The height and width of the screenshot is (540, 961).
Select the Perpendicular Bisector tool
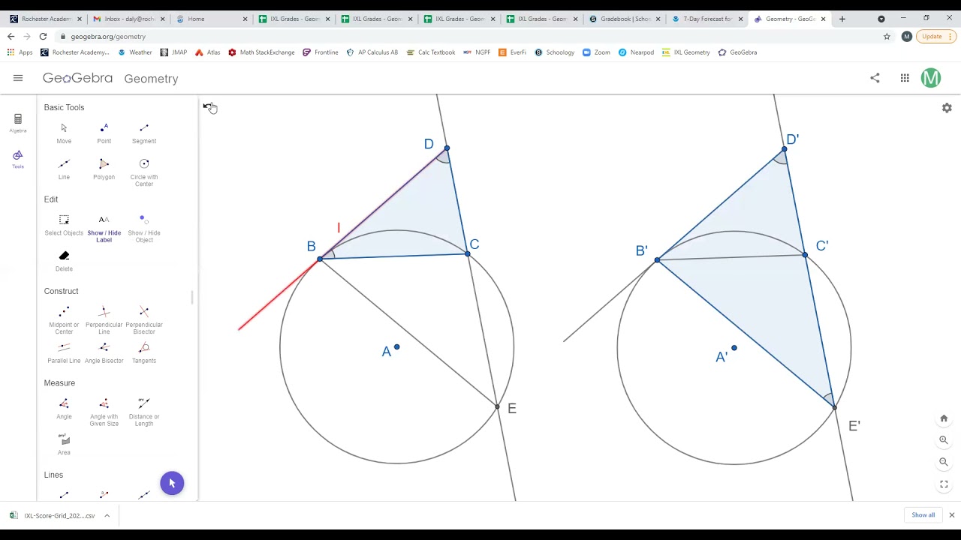[144, 319]
